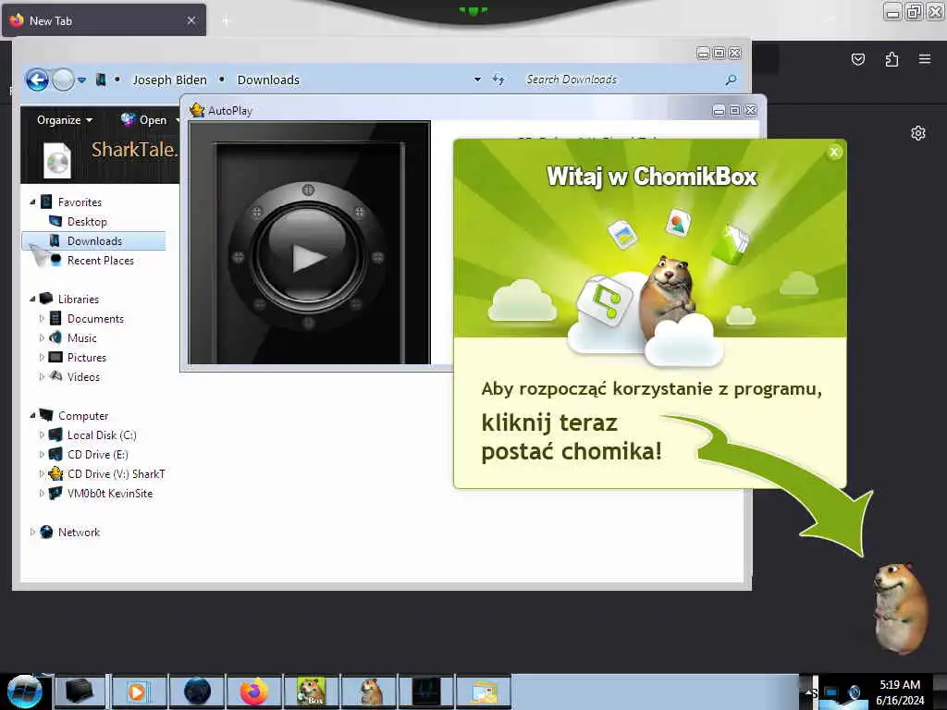Open ChomikBox taskbar icon labeled Box
947x710 pixels.
click(x=312, y=692)
